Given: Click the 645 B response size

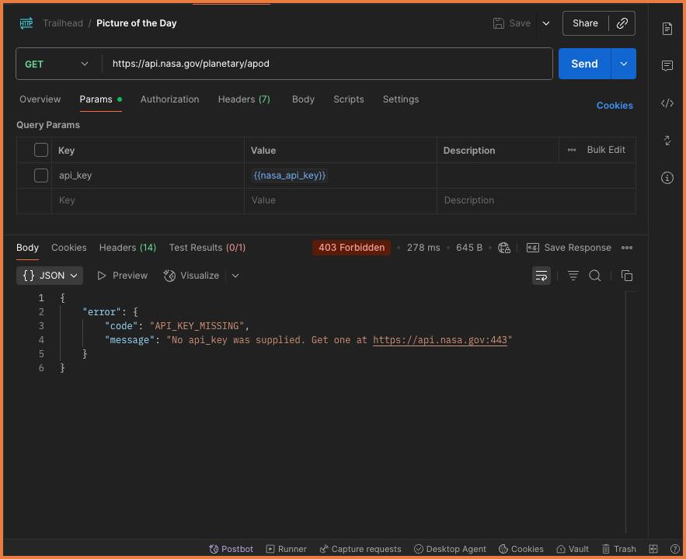Looking at the screenshot, I should pyautogui.click(x=469, y=248).
